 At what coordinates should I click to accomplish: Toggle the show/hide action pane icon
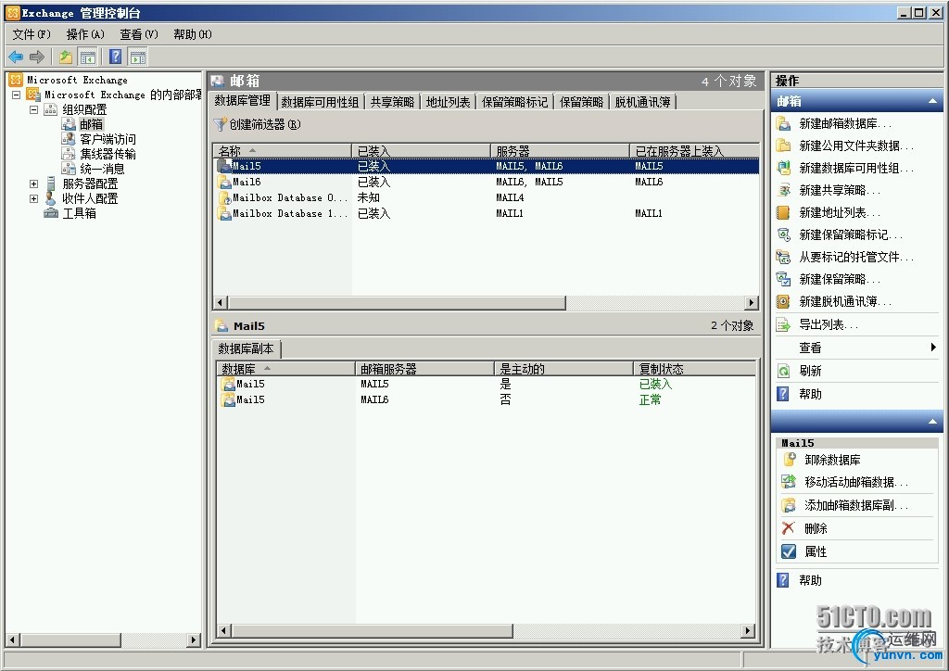tap(138, 57)
